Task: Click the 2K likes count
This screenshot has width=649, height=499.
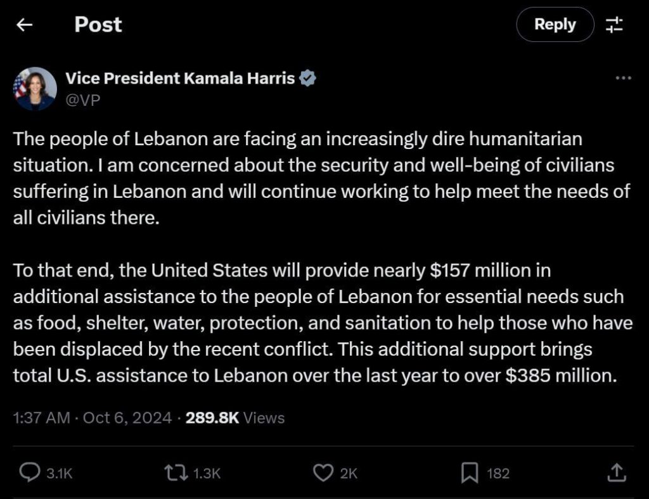Action: point(349,473)
